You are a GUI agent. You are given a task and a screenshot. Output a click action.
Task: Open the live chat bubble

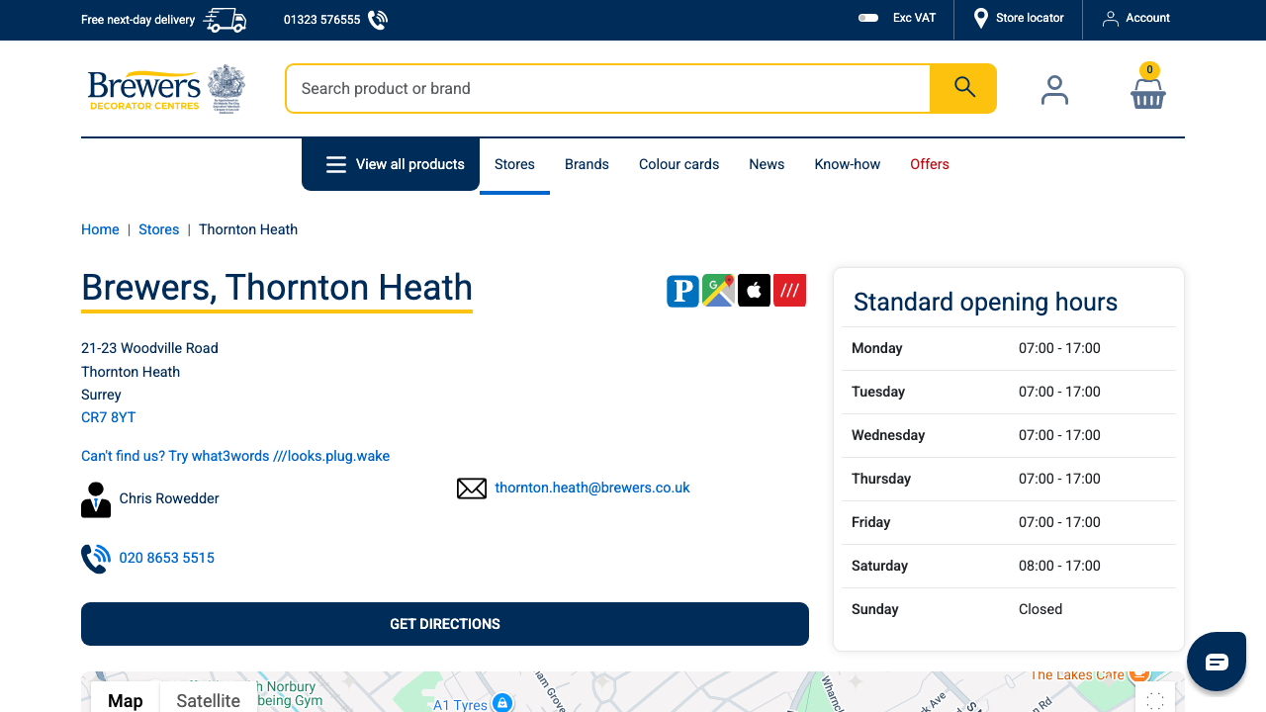point(1216,662)
